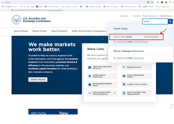
Task: Open Check Rulemaking Activity quick link
Action: [x=102, y=67]
